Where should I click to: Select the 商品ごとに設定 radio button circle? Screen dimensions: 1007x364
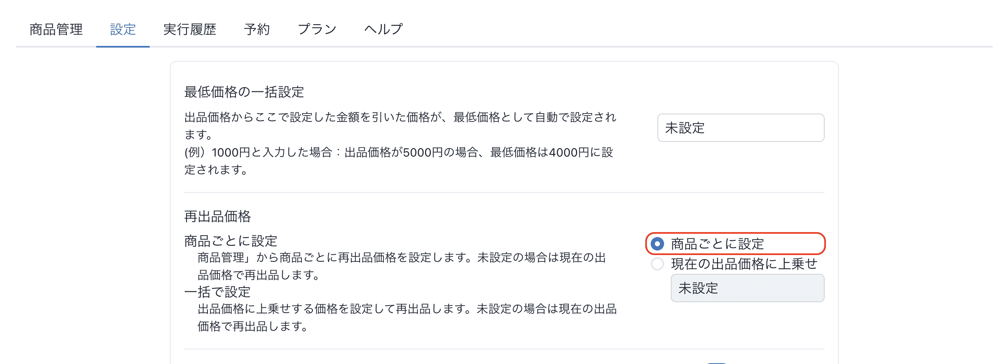[x=657, y=244]
